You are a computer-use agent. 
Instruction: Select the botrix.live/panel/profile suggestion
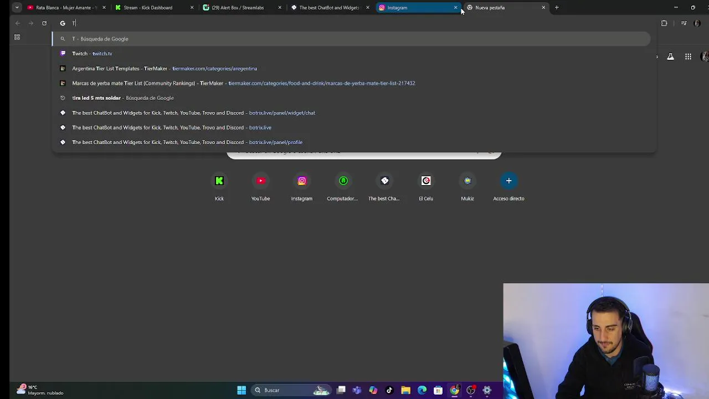tap(351, 142)
